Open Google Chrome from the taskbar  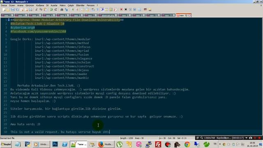click(x=187, y=144)
